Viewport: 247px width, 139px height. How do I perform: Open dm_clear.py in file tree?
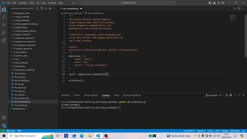33,73
